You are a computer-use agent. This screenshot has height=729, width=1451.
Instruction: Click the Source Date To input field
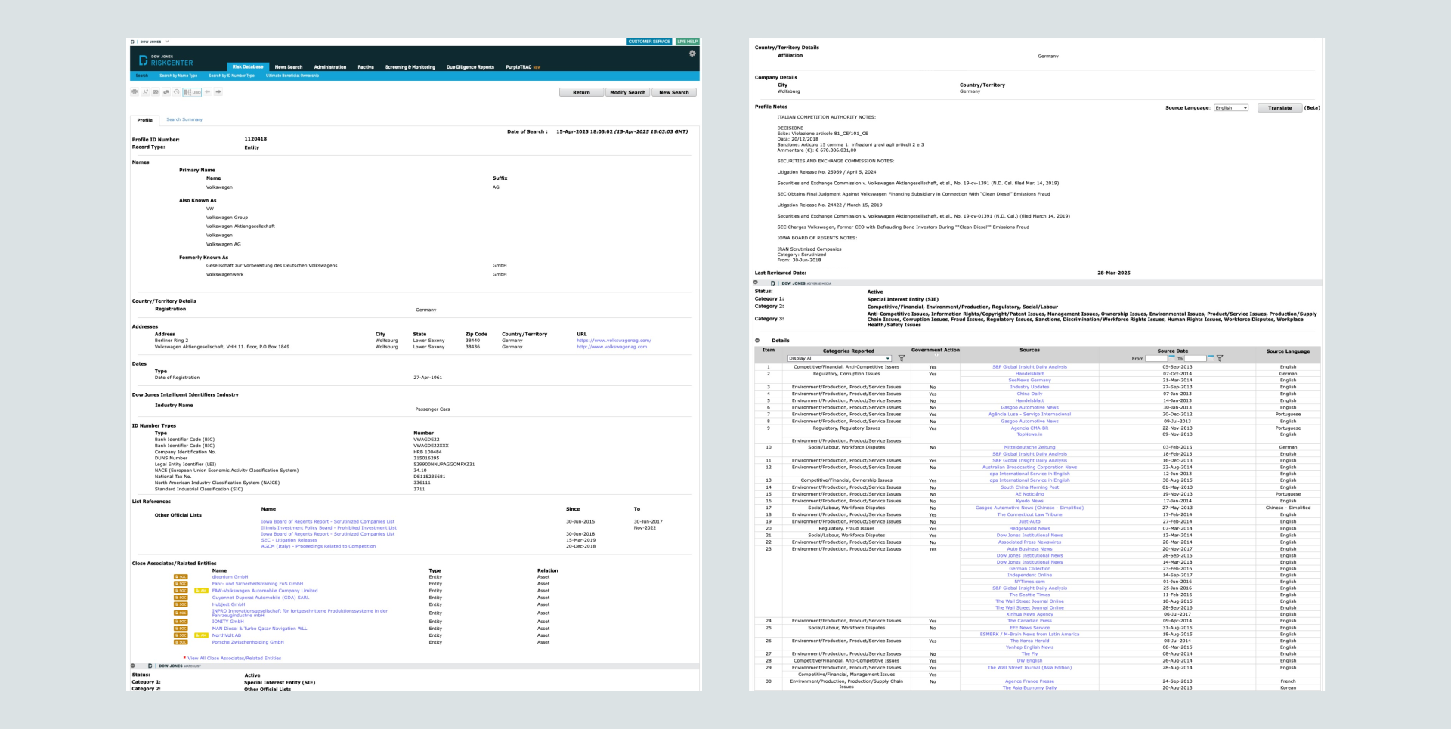1195,358
